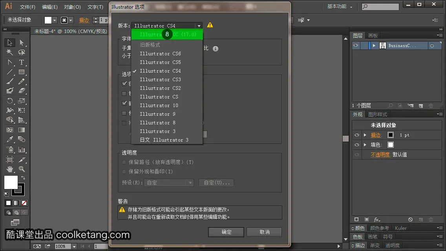Hide the BusinessC layer with eye icon
Viewport: 446px width, 251px height.
[356, 45]
